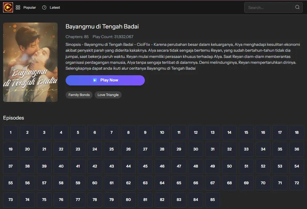Click the clock icon beside Latest

point(43,7)
